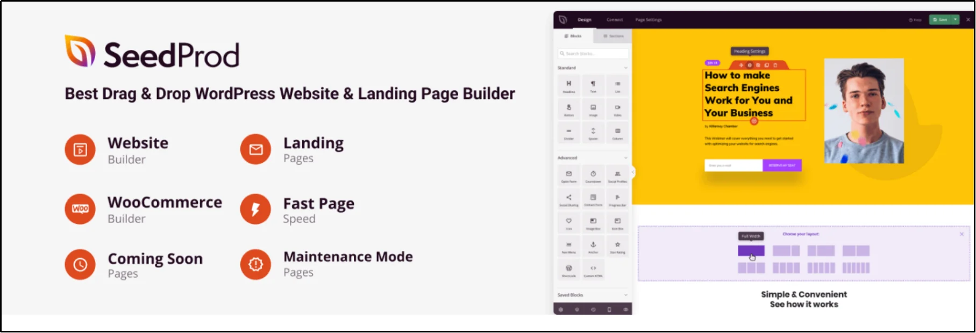Click the WooCommerce Builder woo icon

pos(80,209)
